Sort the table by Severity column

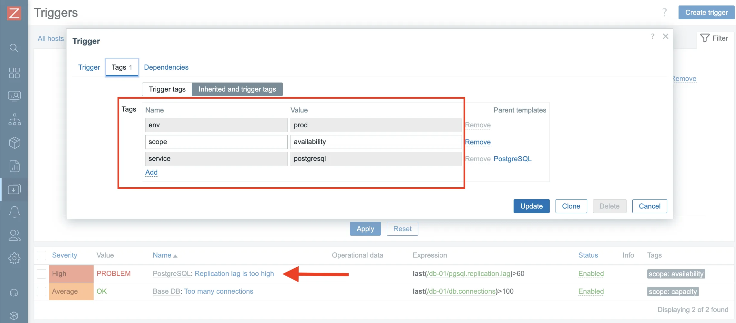(65, 255)
